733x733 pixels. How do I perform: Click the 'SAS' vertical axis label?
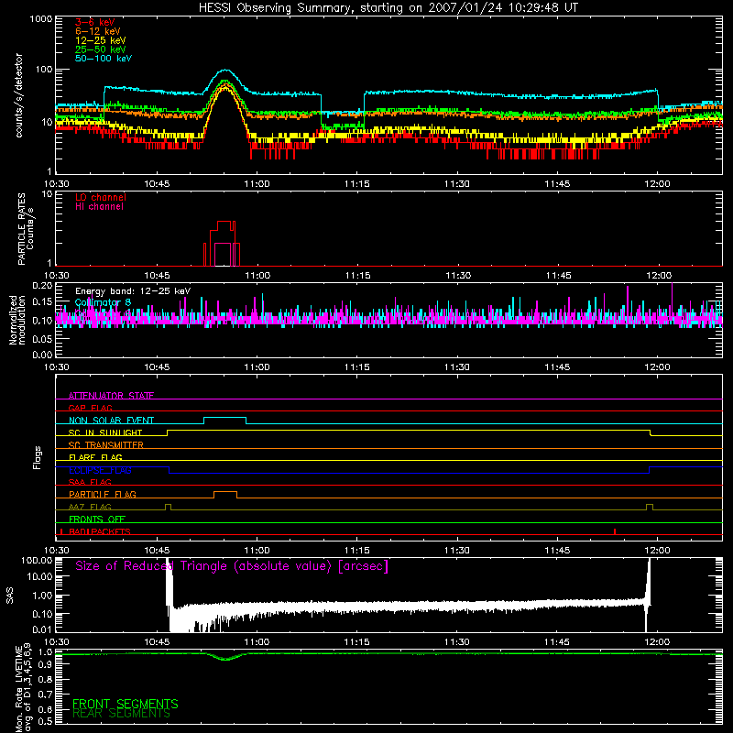tap(10, 596)
